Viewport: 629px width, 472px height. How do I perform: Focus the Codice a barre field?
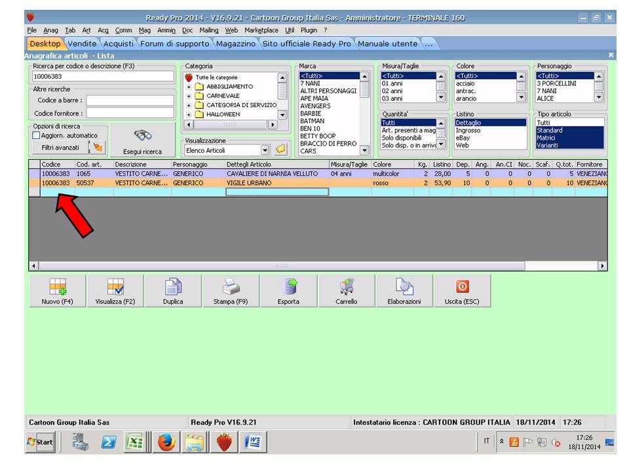pos(130,100)
